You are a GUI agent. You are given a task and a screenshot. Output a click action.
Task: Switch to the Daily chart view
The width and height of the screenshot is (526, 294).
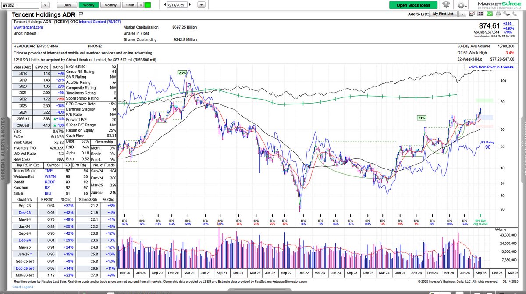click(67, 5)
